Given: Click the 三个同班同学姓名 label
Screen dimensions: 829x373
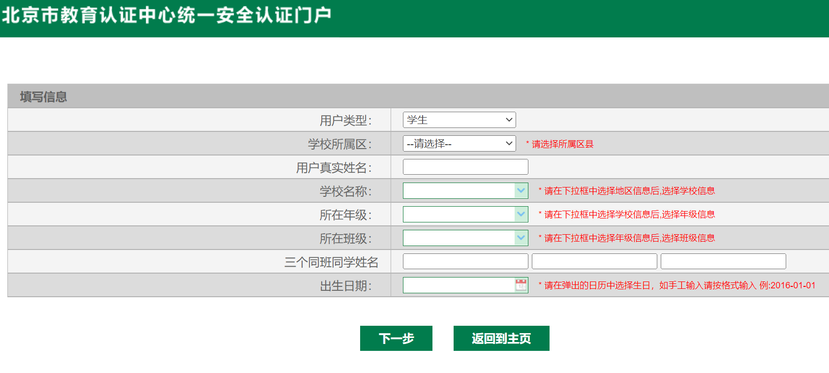Looking at the screenshot, I should 331,262.
